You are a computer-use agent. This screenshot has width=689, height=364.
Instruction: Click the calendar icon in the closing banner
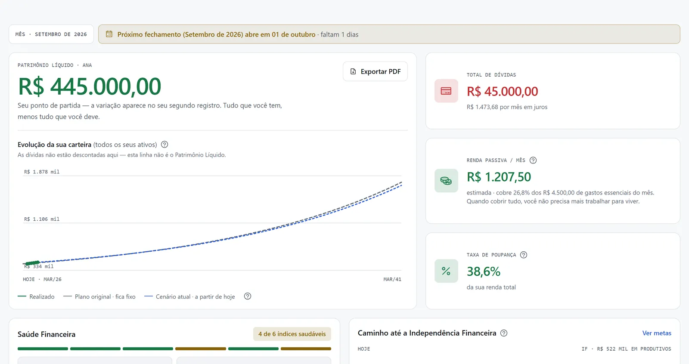109,34
